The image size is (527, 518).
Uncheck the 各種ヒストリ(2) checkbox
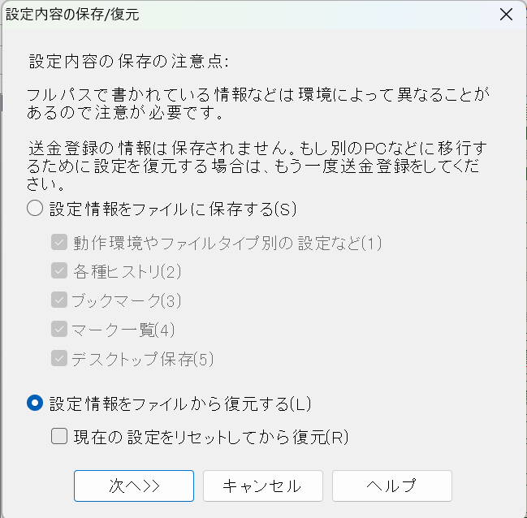[59, 271]
